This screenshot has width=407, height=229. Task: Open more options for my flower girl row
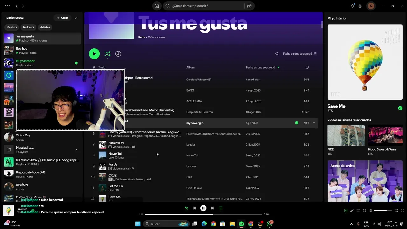click(x=313, y=123)
